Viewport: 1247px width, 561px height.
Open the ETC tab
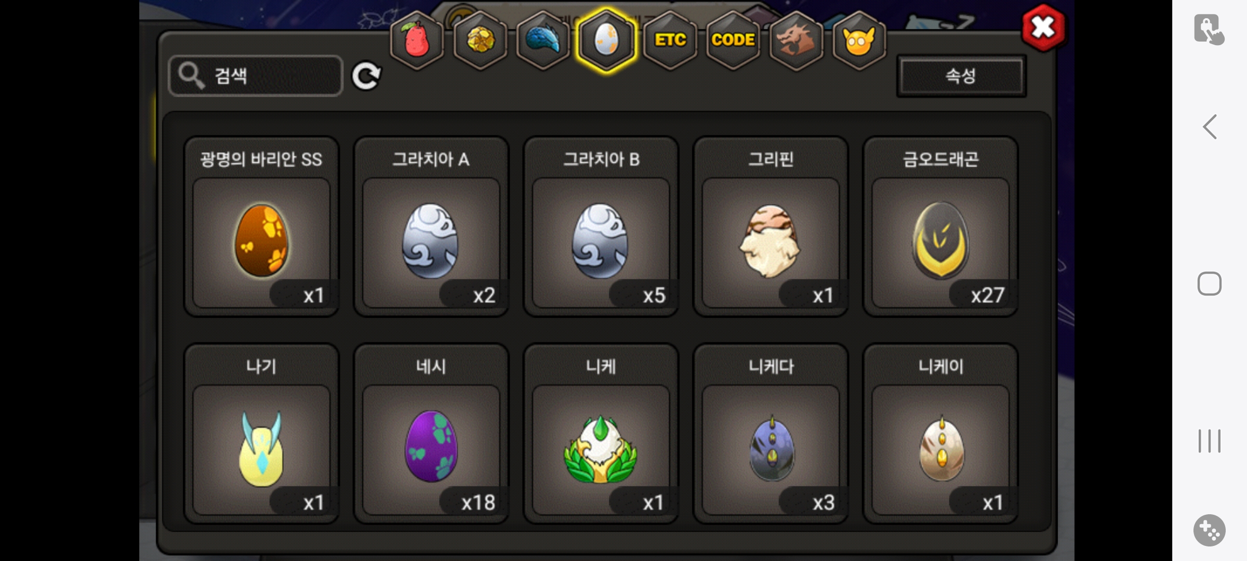coord(670,40)
